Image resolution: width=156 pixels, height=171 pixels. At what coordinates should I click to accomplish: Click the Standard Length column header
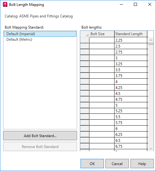131,34
